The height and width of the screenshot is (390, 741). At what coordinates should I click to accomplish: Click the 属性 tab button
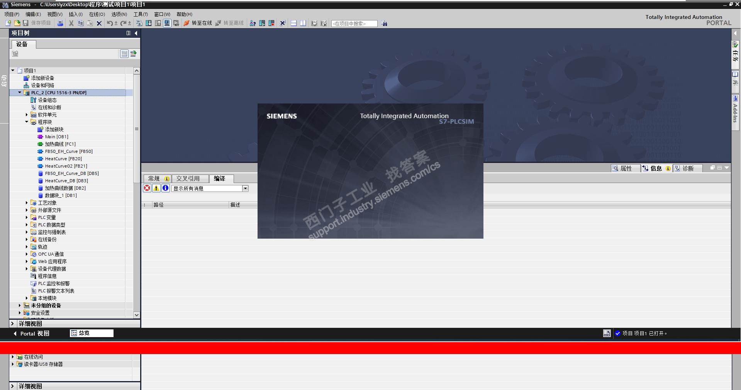626,168
